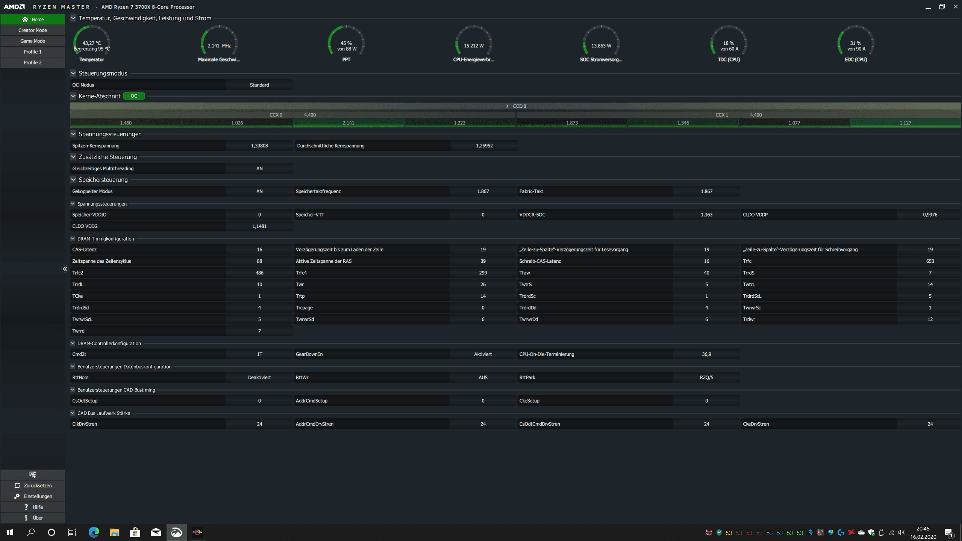This screenshot has width=962, height=541.
Task: Collapse the DRAM-Controllerkonfiguration subsection
Action: [x=73, y=343]
